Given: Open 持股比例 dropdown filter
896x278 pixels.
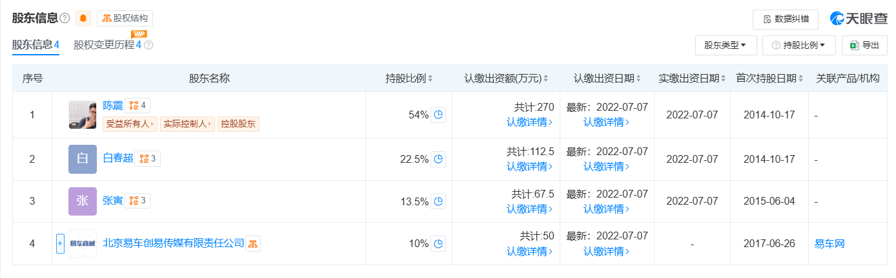Looking at the screenshot, I should point(799,45).
